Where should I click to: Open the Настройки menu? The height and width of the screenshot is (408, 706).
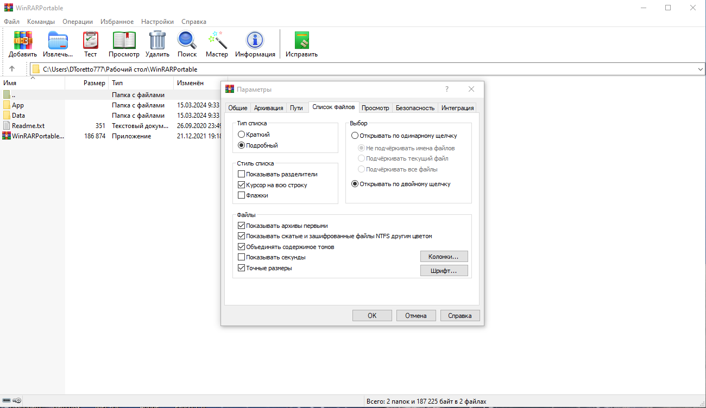tap(157, 22)
